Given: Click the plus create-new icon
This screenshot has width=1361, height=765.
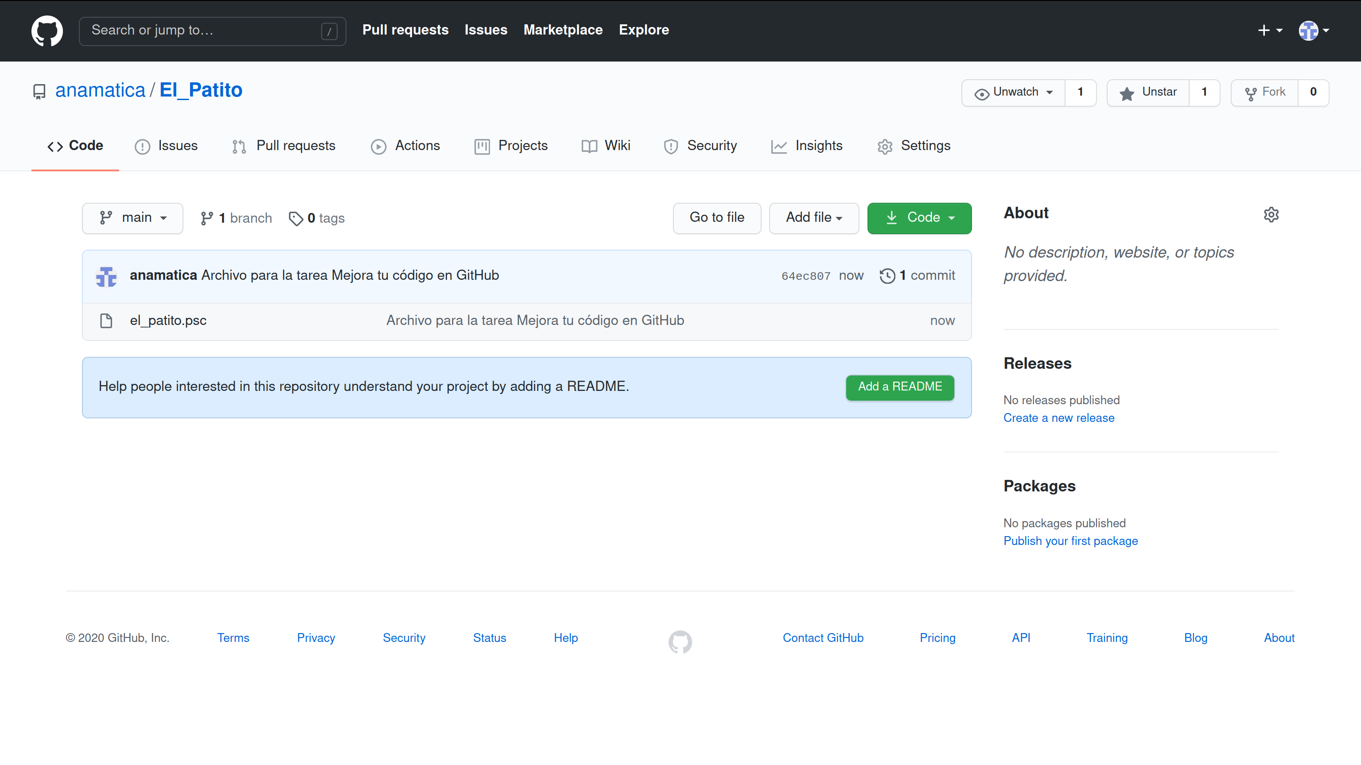Looking at the screenshot, I should point(1270,30).
